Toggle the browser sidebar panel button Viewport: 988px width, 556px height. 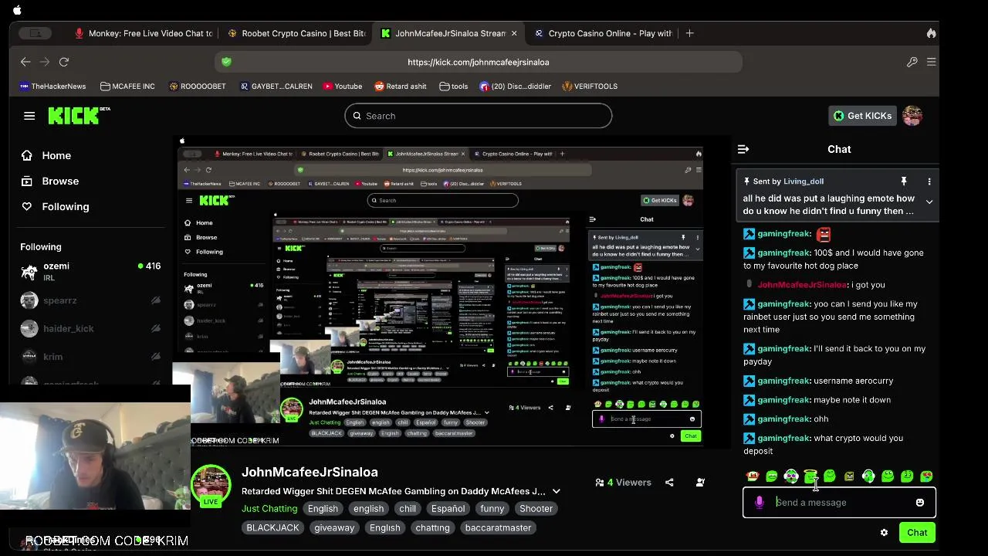point(35,33)
